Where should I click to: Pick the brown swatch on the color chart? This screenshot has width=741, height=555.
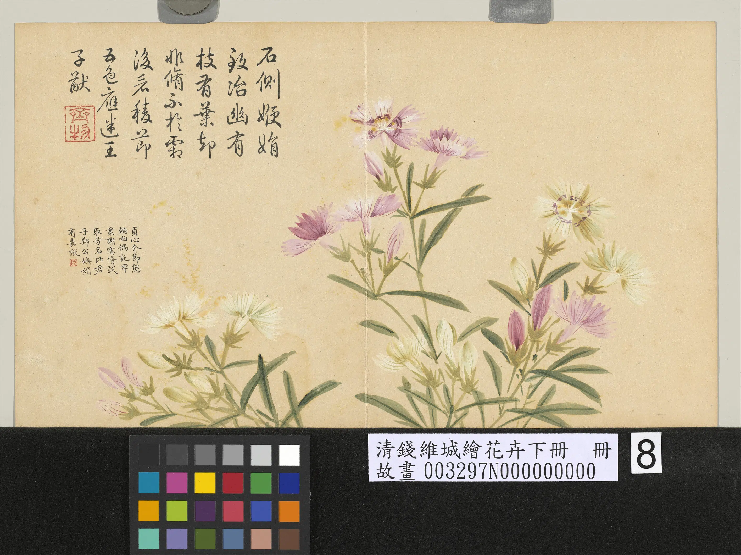click(x=289, y=539)
